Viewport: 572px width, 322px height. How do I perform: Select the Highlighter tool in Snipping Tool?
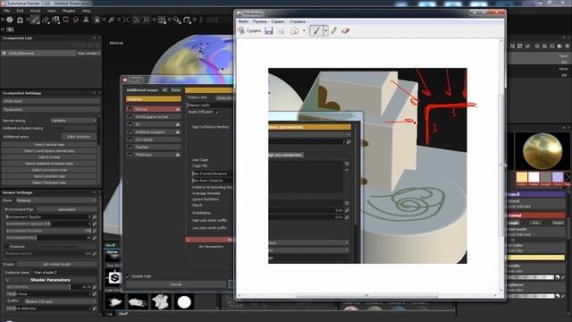click(333, 30)
